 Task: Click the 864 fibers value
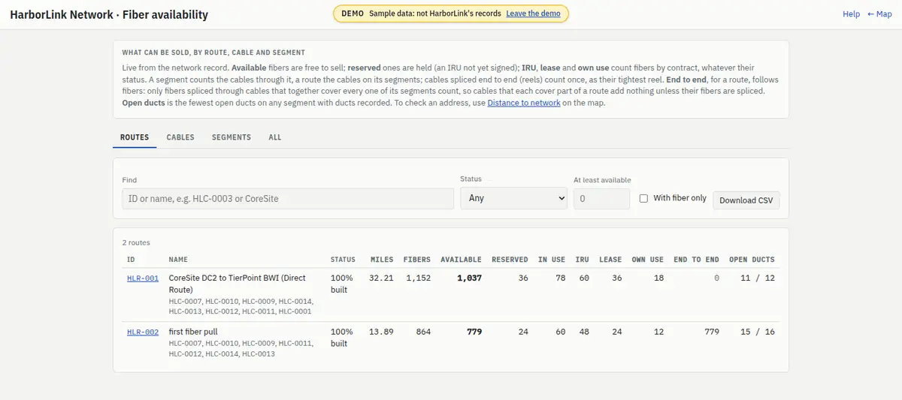(x=423, y=332)
